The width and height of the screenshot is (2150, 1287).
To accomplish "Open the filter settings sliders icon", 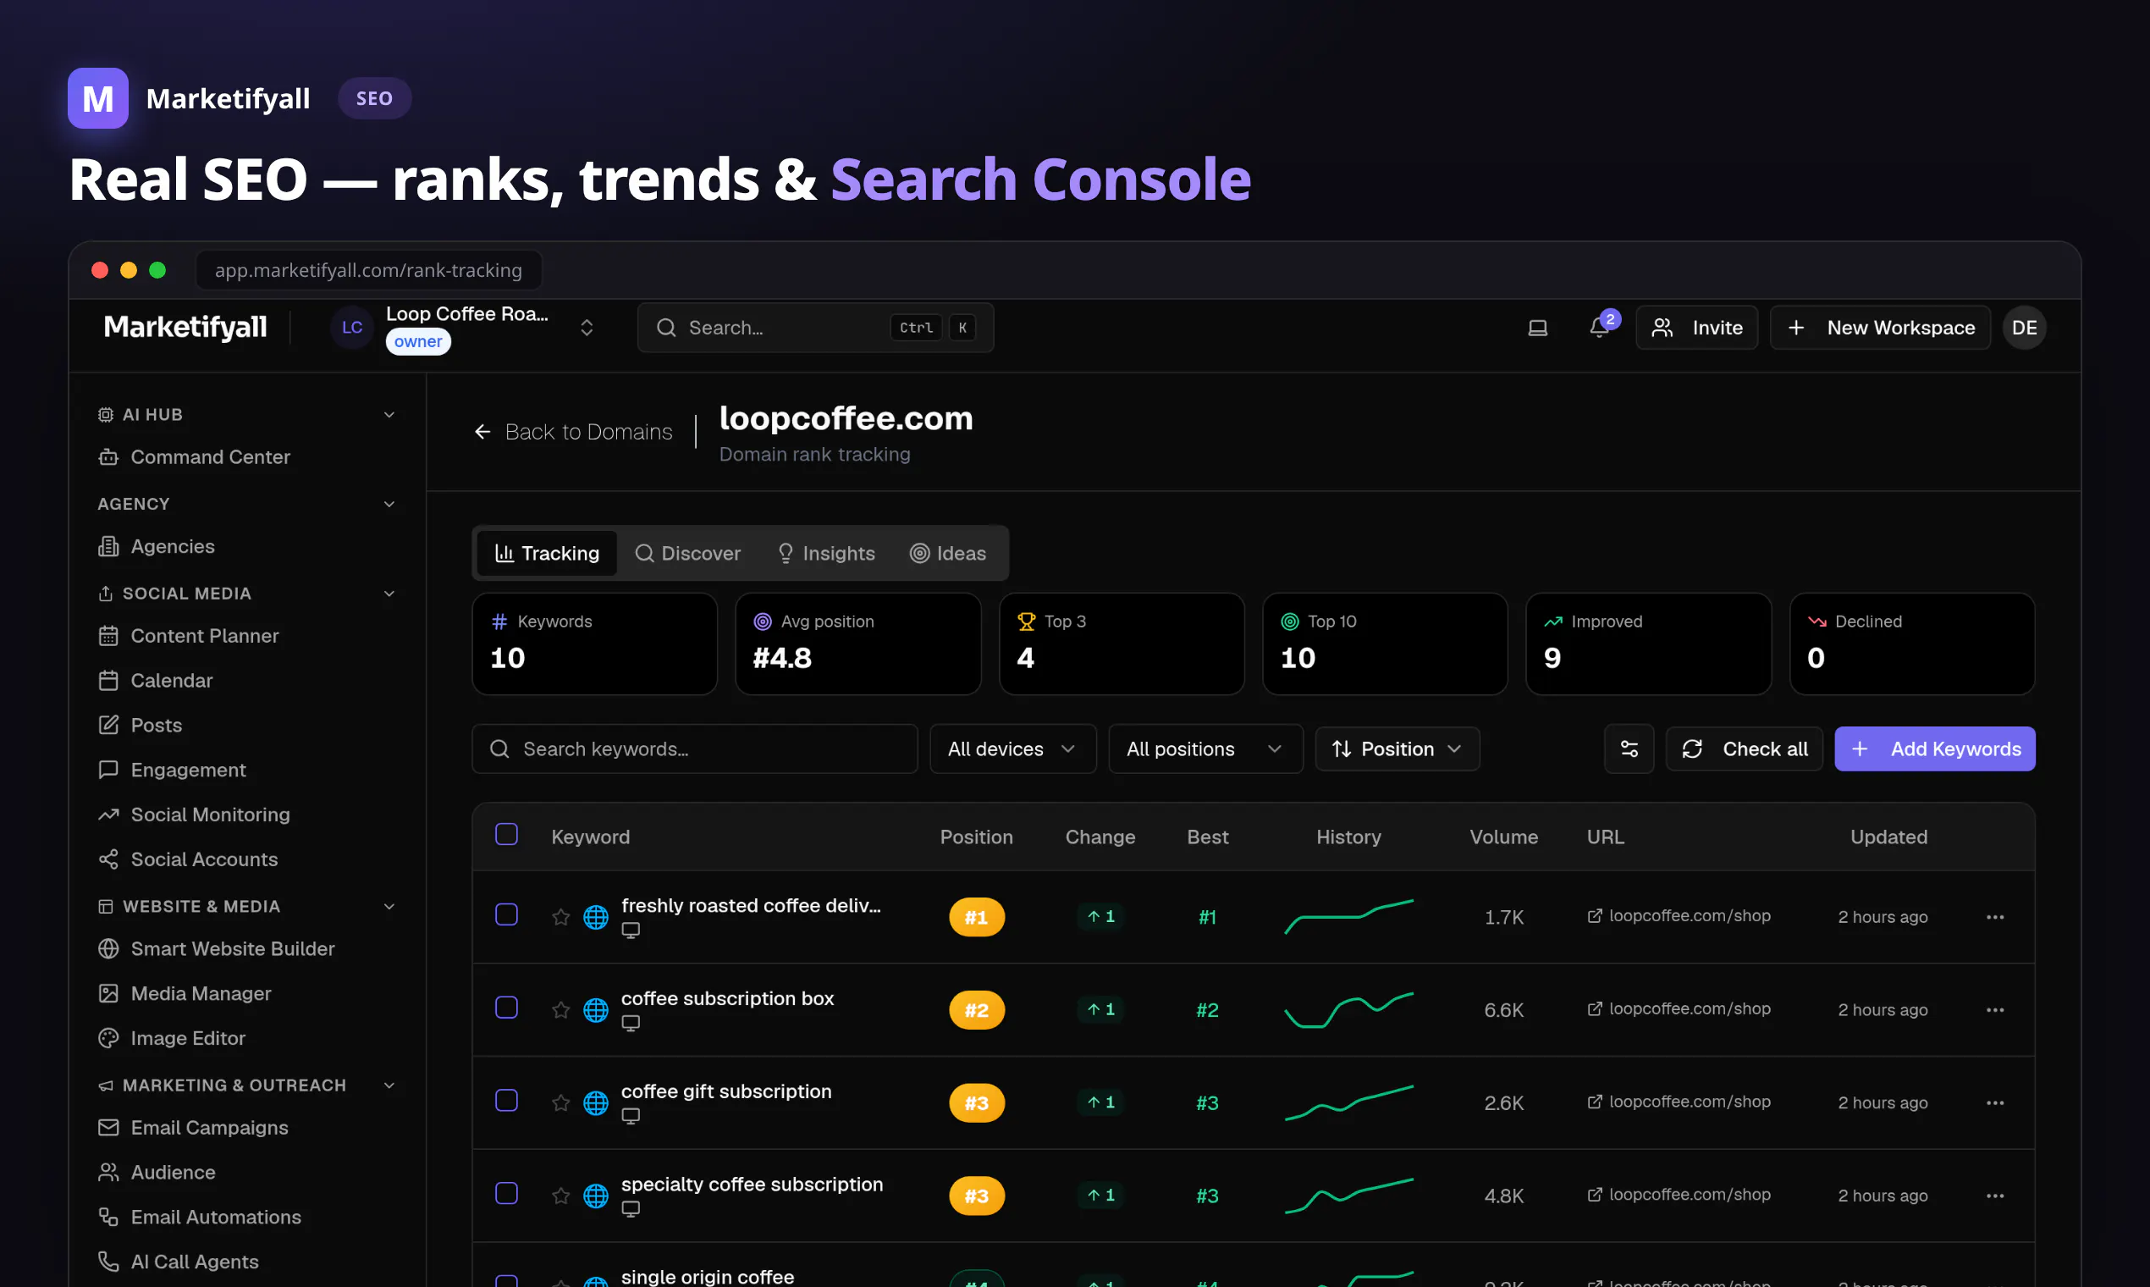I will 1629,748.
